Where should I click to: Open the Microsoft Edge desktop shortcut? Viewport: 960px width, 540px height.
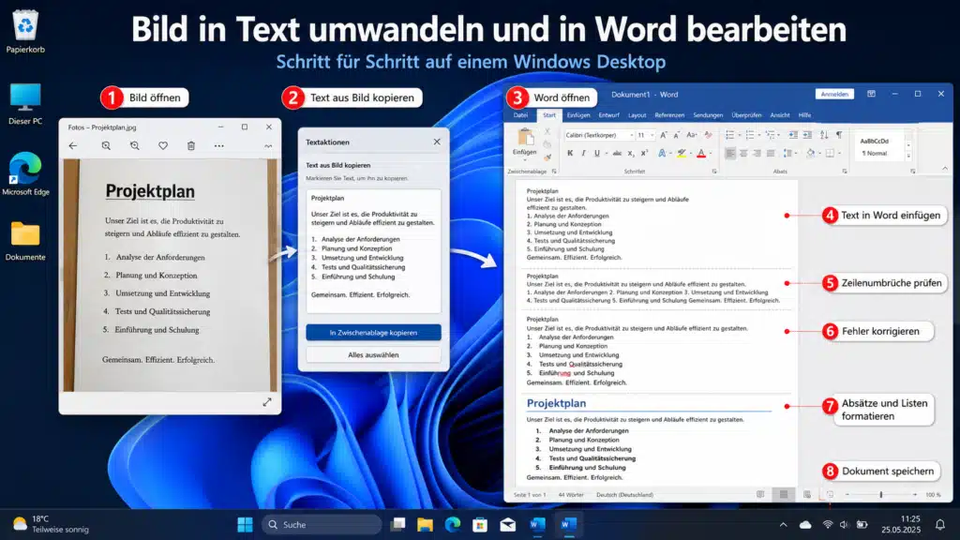[x=25, y=173]
